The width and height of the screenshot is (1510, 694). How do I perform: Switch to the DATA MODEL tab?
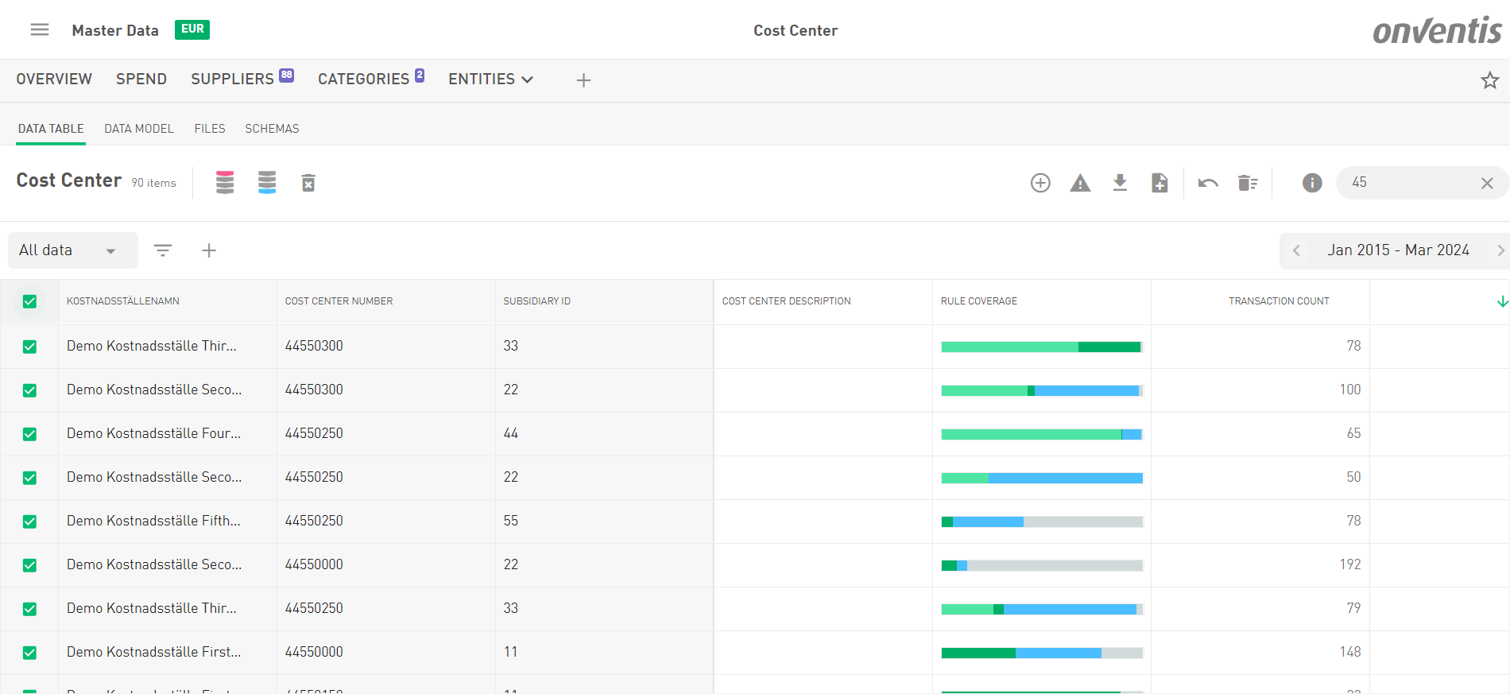click(x=138, y=129)
